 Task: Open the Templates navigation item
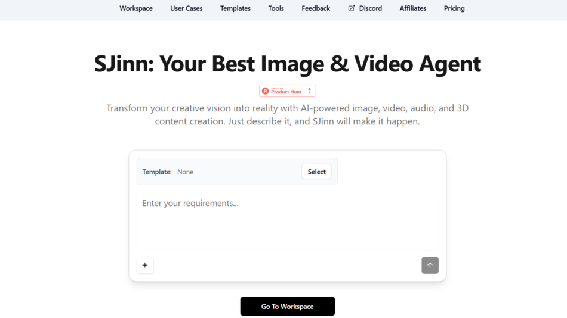coord(235,8)
